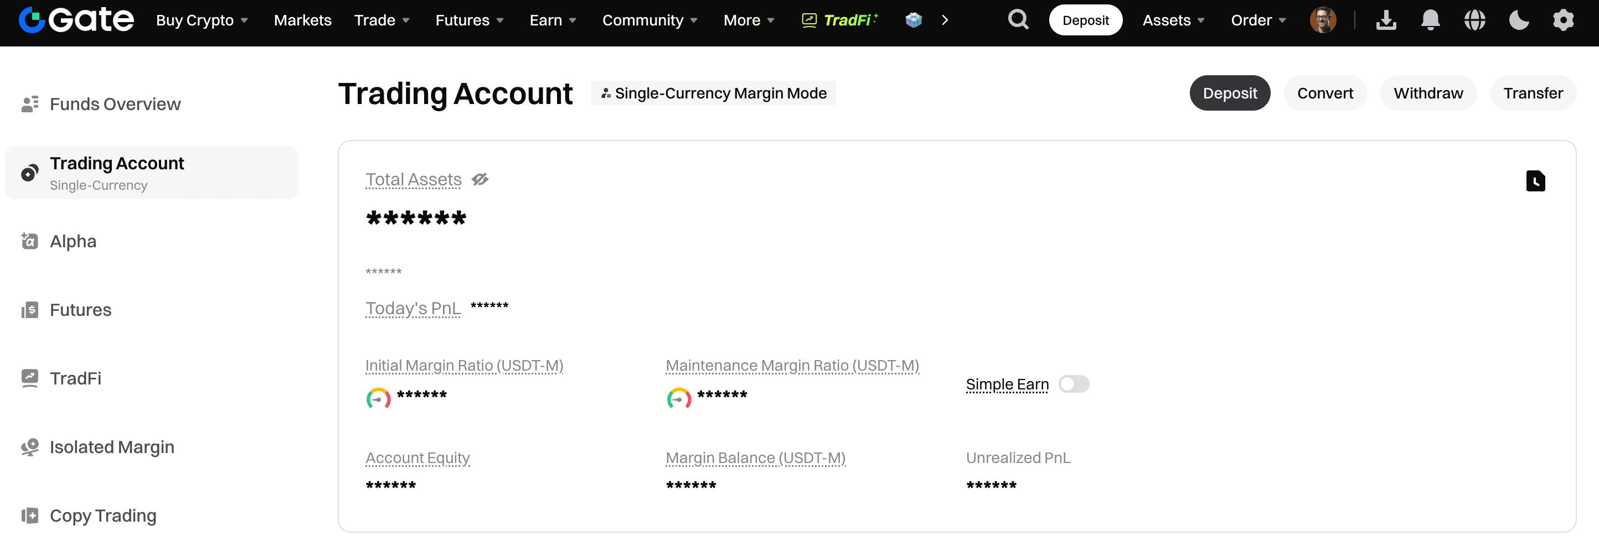This screenshot has width=1599, height=541.
Task: Open the settings gear icon
Action: tap(1563, 20)
